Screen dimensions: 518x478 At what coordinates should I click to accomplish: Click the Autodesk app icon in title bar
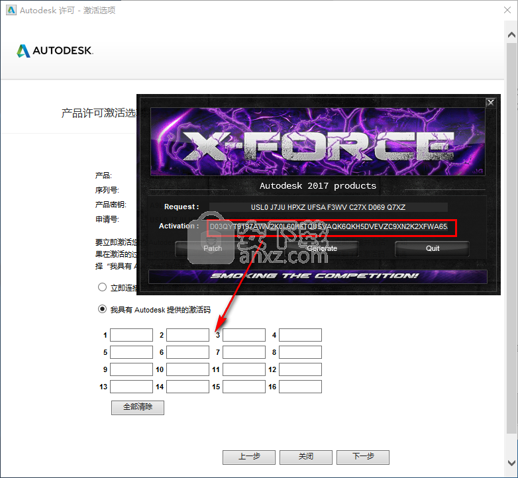[x=11, y=10]
